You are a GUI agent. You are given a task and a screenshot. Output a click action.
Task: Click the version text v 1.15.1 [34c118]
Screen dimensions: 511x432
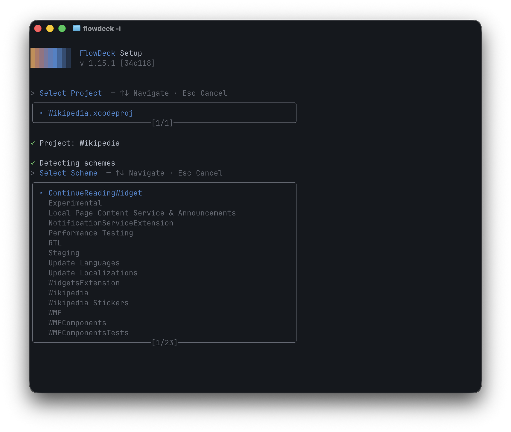(117, 63)
